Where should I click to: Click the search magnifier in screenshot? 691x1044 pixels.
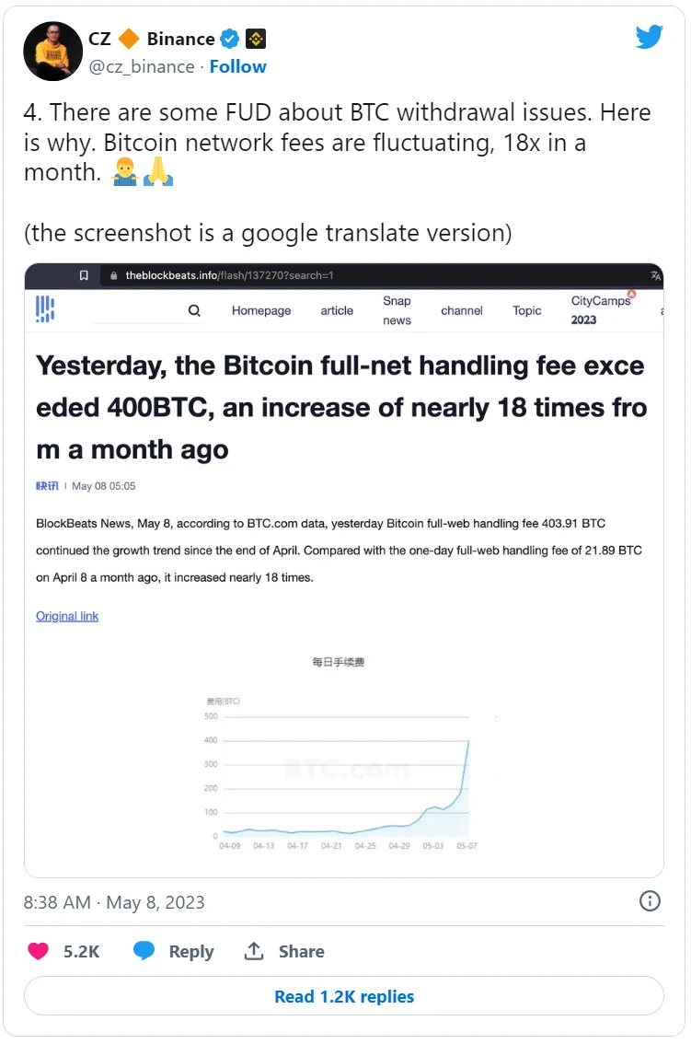[194, 310]
